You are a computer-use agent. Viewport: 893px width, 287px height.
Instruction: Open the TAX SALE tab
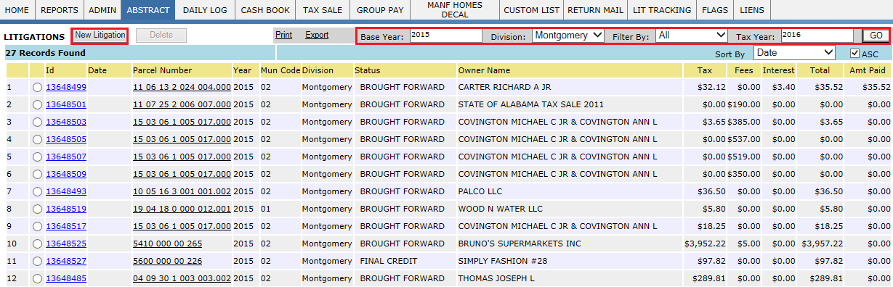click(322, 11)
